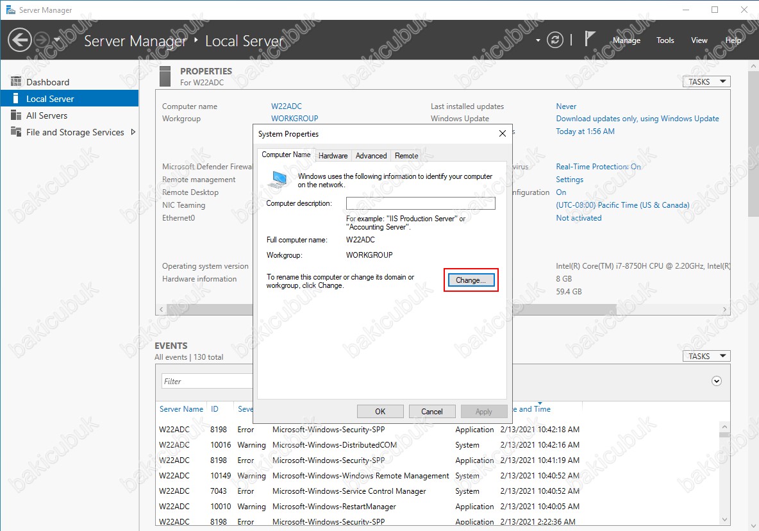
Task: Select the Dashboard icon in the sidebar
Action: tap(16, 82)
